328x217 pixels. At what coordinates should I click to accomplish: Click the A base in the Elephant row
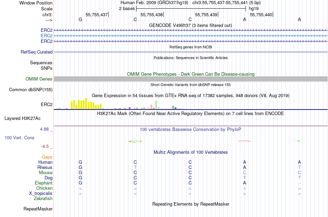point(244,183)
